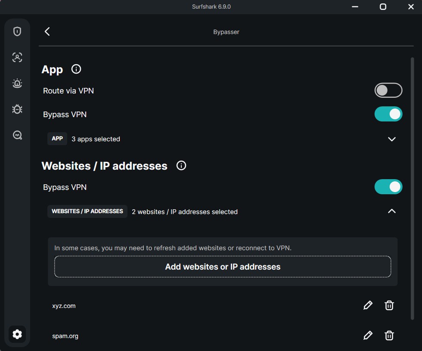The height and width of the screenshot is (351, 422).
Task: Edit the spam.org entry
Action: coord(368,335)
